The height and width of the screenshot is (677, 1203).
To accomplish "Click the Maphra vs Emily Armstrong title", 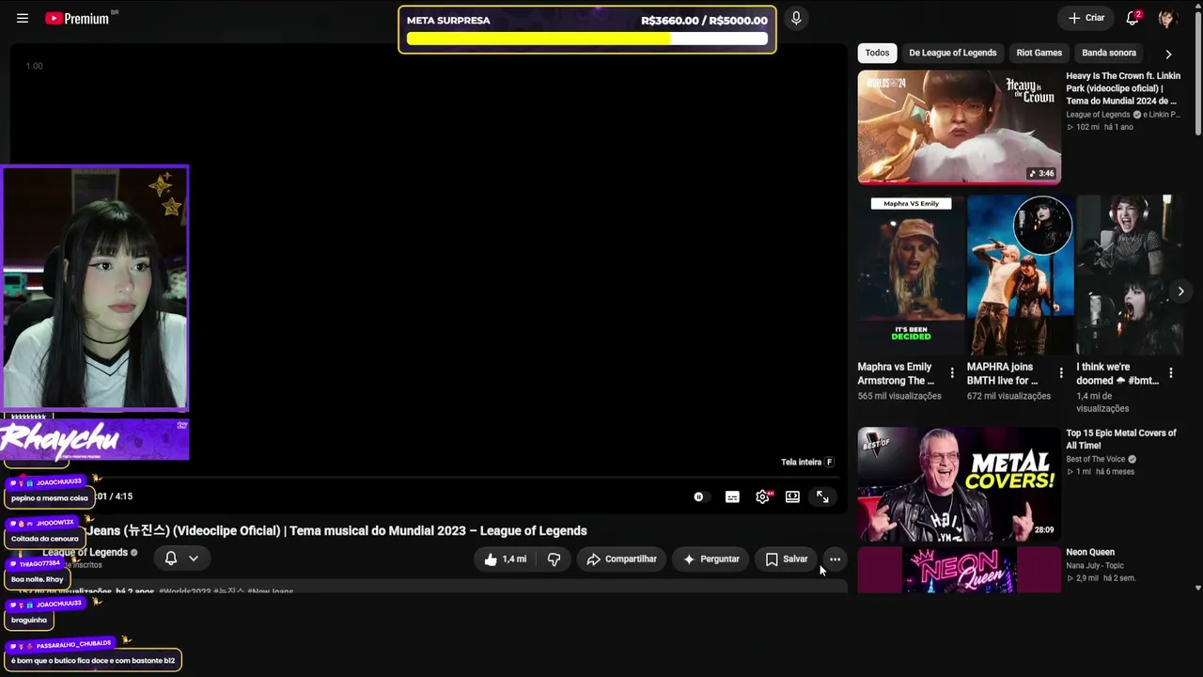I will coord(896,374).
